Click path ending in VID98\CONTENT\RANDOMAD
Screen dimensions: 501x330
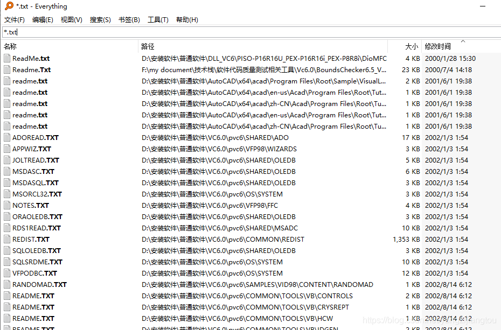point(258,284)
